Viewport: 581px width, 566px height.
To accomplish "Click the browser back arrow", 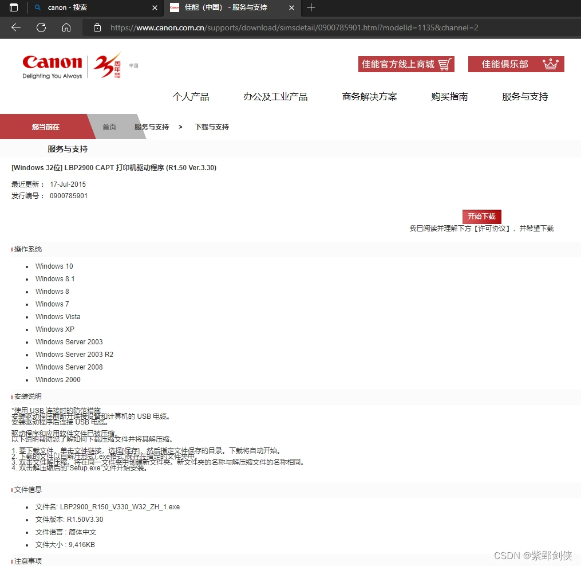I will click(15, 27).
